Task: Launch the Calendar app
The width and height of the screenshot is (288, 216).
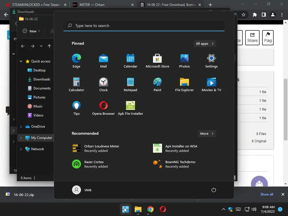Action: (x=130, y=61)
